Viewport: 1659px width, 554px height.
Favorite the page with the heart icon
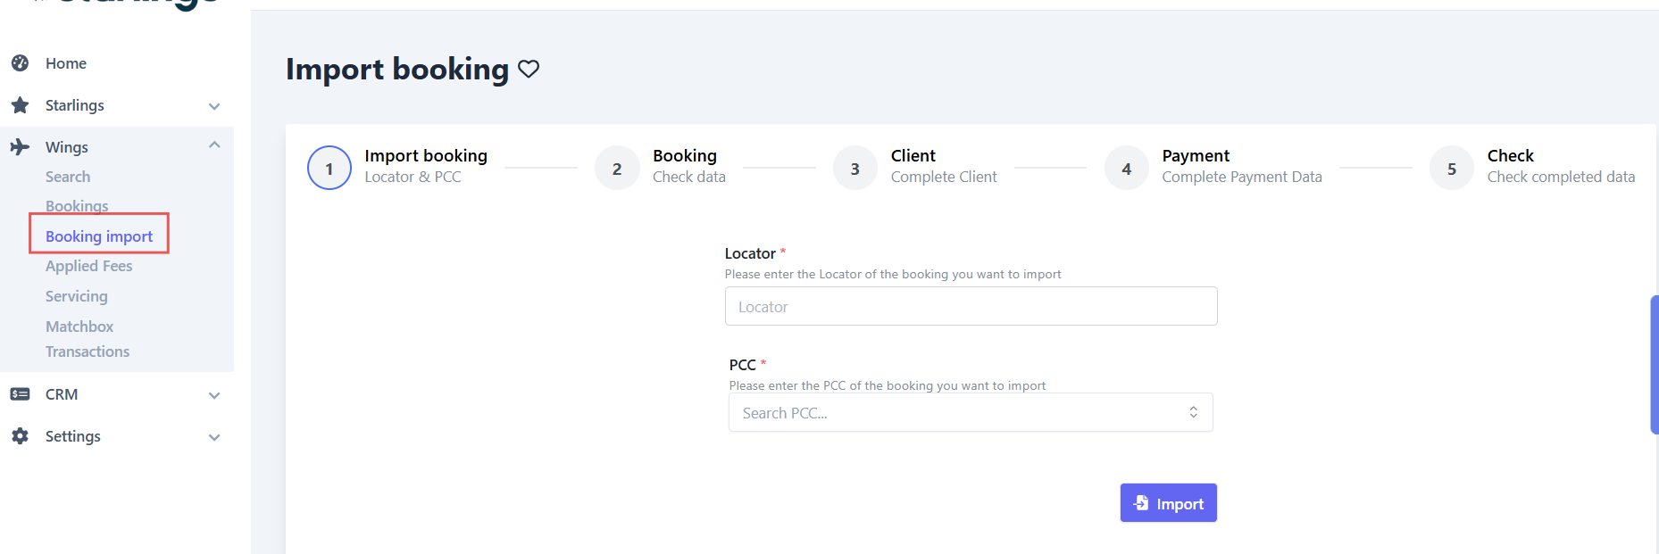coord(529,69)
